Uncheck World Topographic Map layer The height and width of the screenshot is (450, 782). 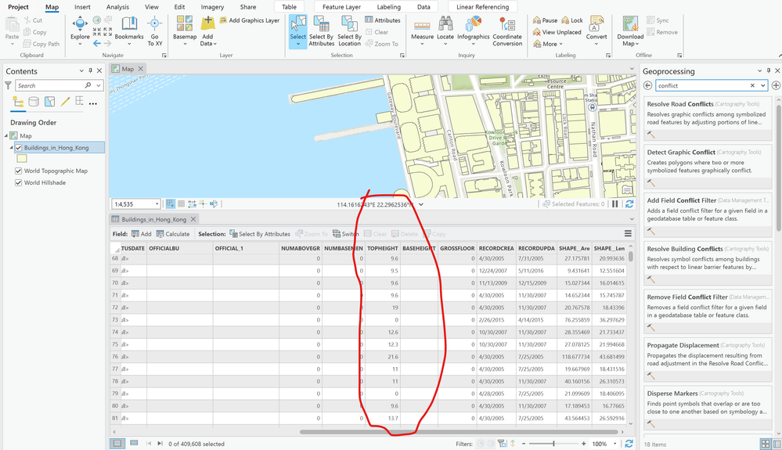tap(19, 171)
